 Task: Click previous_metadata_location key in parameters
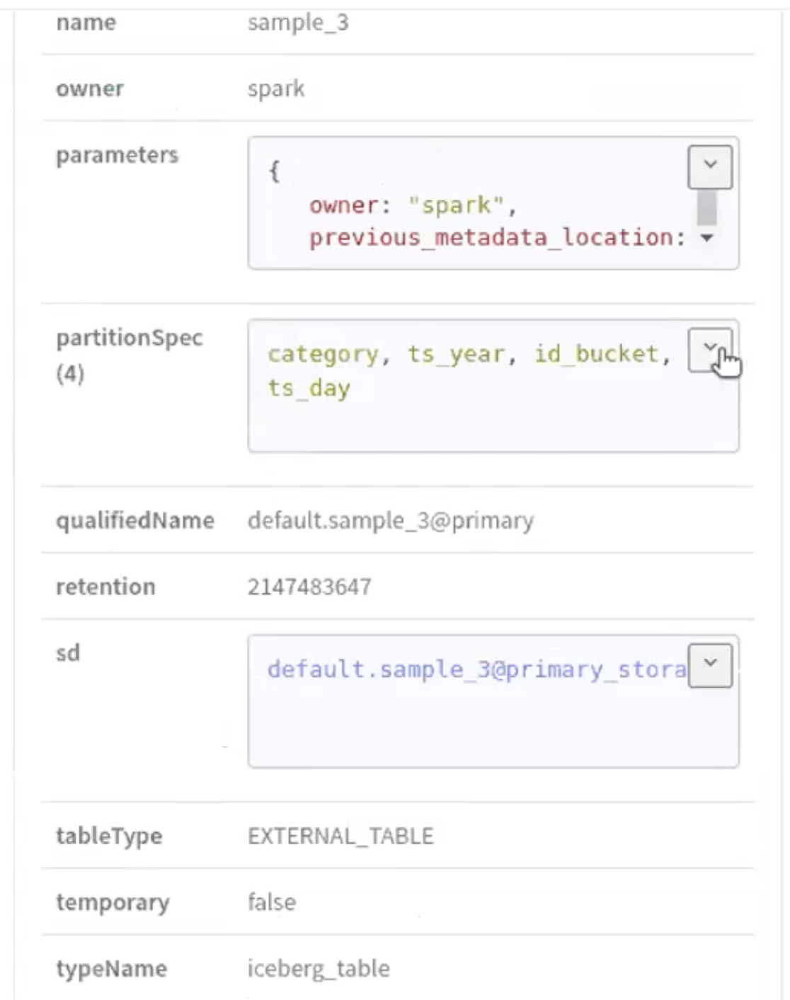491,237
